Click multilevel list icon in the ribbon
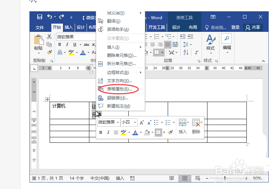Viewport: 280px width, 189px height. (168, 37)
